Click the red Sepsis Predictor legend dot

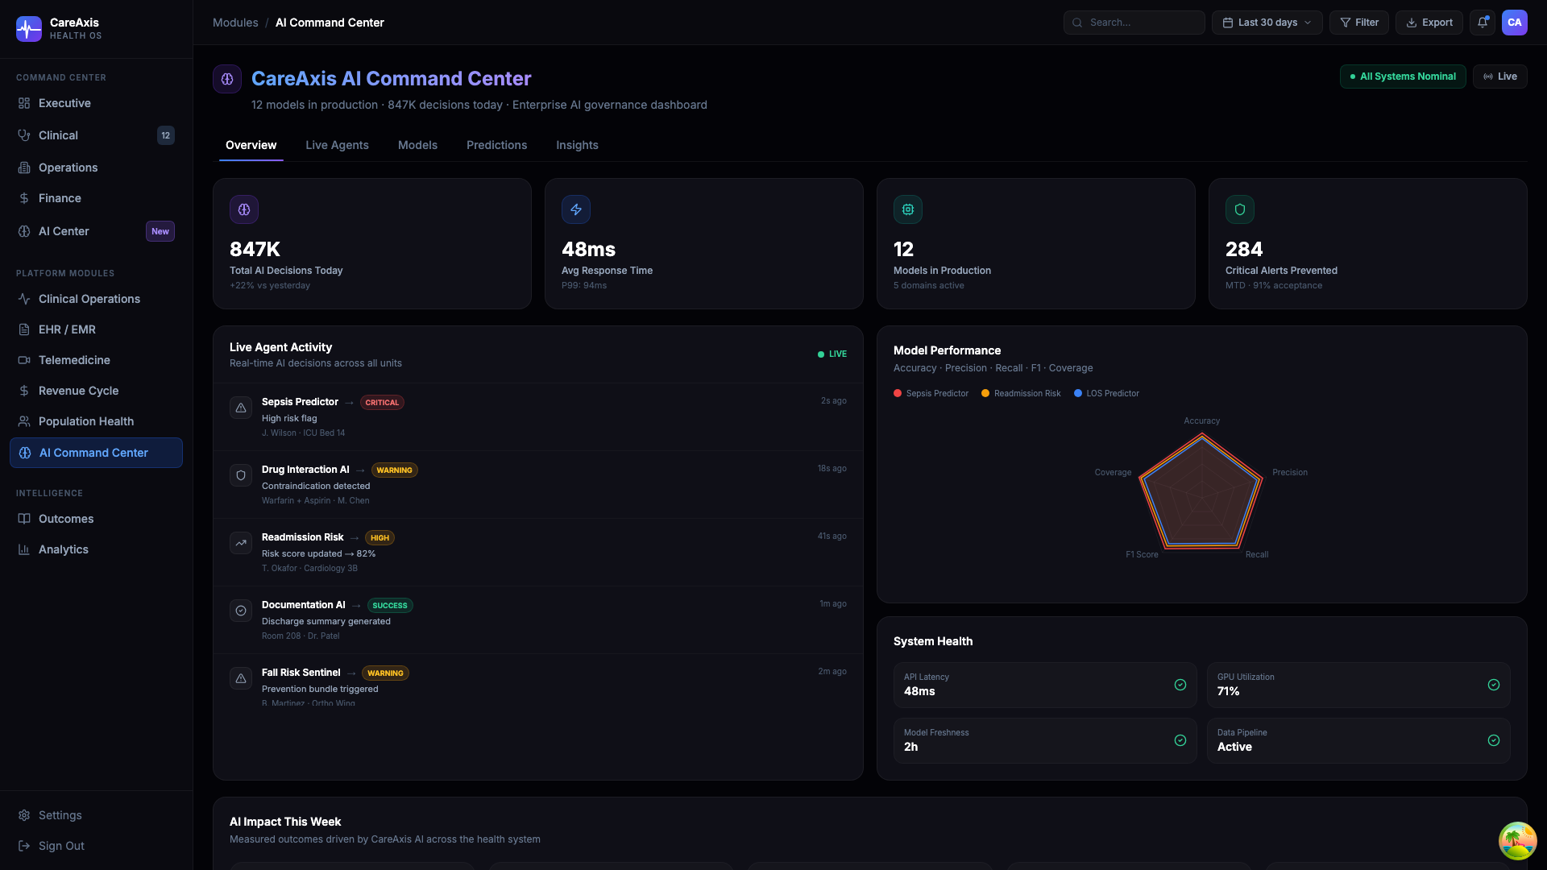[x=898, y=393]
